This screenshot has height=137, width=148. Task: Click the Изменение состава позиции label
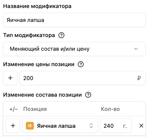click(x=42, y=95)
